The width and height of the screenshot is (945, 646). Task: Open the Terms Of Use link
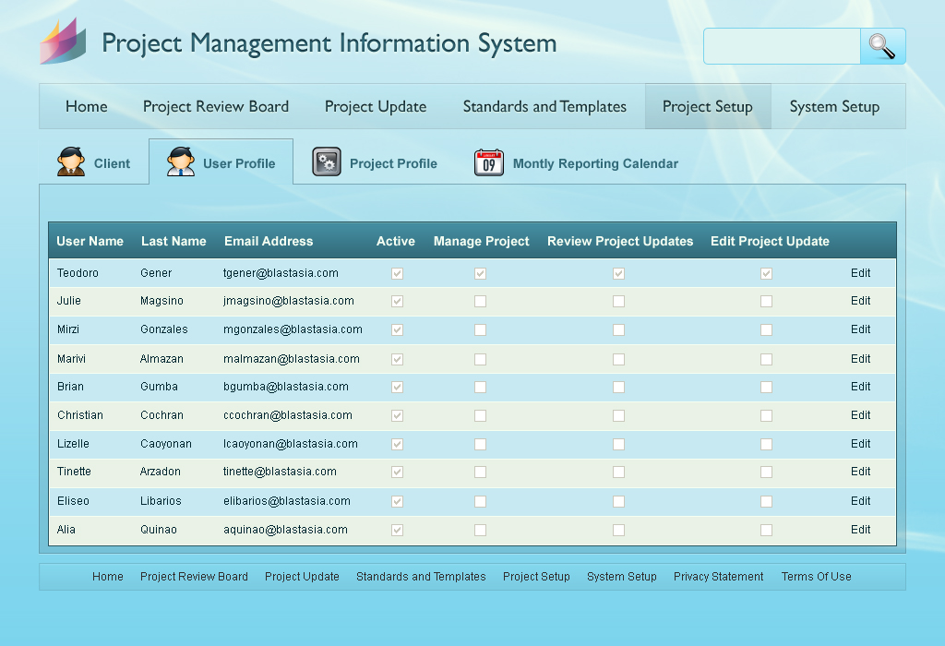(x=817, y=577)
